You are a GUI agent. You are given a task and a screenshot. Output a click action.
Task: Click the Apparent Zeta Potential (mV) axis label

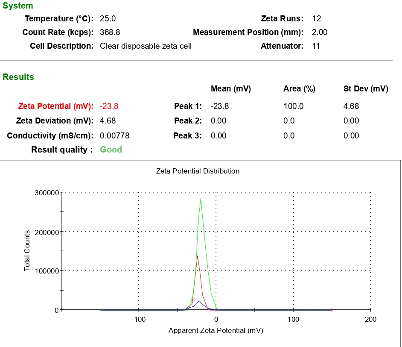[x=216, y=330]
